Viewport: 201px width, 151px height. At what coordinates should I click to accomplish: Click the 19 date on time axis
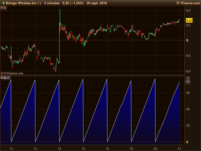[x=131, y=148]
